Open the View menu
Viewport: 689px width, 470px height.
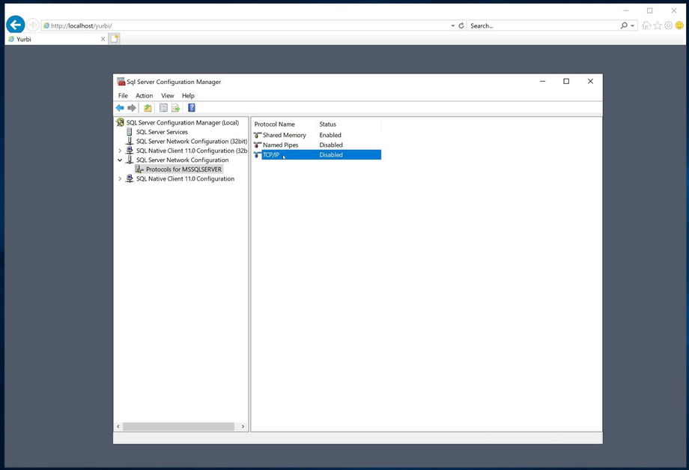point(167,96)
